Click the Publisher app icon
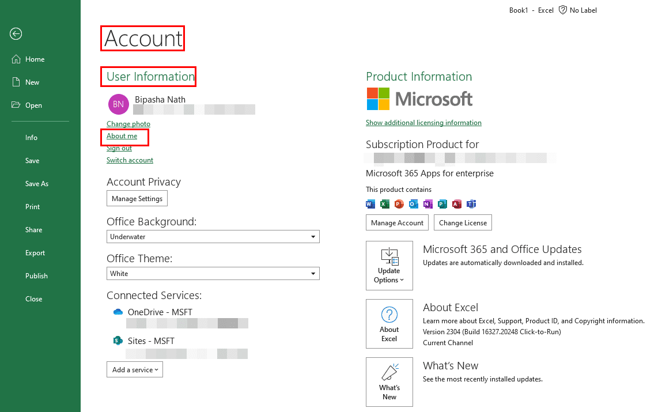 pyautogui.click(x=442, y=204)
